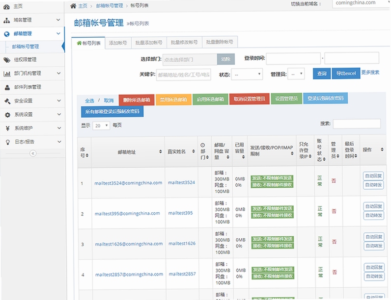Sort table by 已用容量 column arrows
391x300 pixels.
click(x=243, y=157)
